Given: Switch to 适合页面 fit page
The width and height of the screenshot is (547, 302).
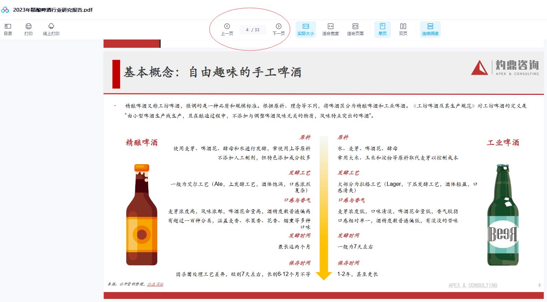Looking at the screenshot, I should [x=355, y=30].
